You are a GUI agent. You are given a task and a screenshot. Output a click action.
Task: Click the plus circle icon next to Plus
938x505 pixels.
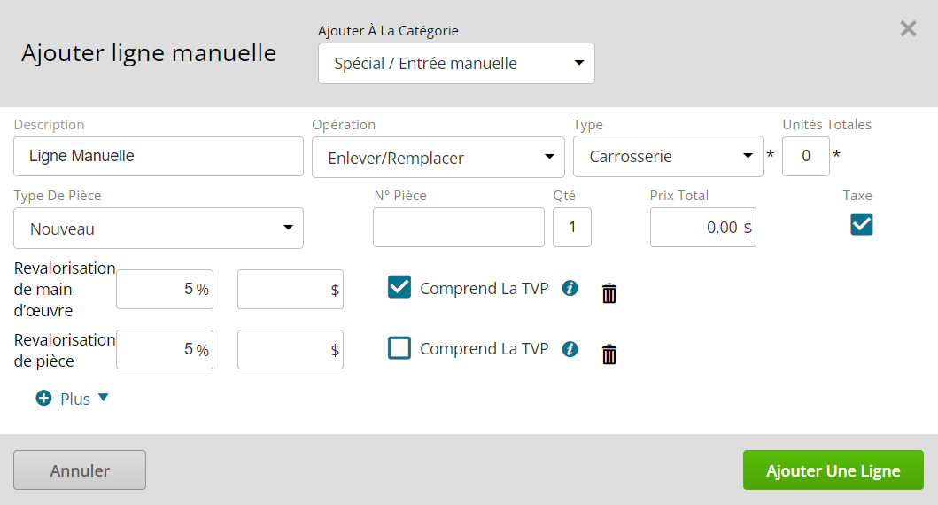[43, 398]
